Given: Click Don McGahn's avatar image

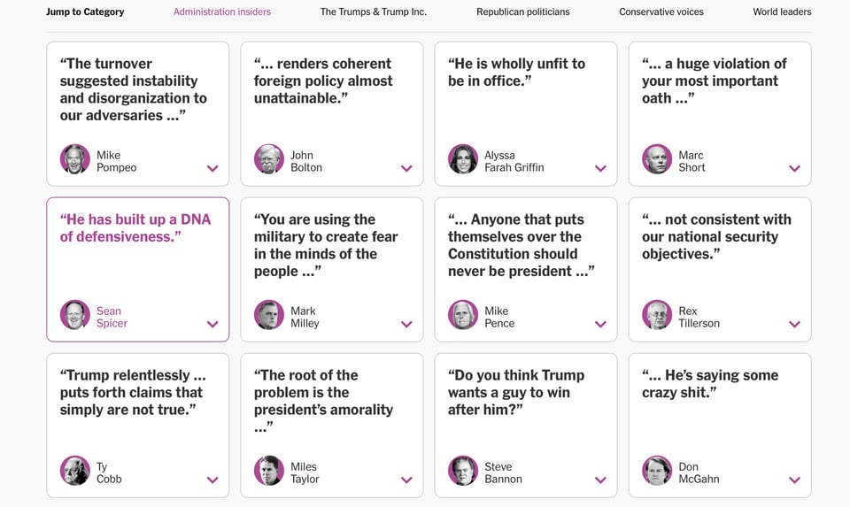Looking at the screenshot, I should (657, 471).
